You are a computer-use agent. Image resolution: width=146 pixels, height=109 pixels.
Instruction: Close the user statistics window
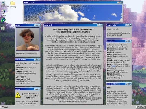tap(39, 60)
